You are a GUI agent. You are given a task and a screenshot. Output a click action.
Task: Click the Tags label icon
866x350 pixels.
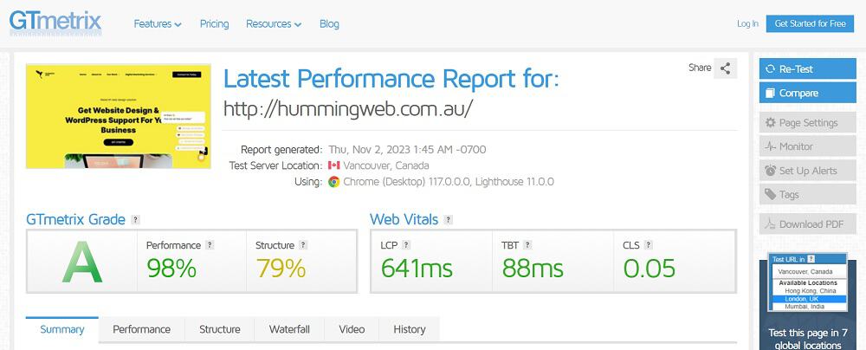(x=770, y=195)
